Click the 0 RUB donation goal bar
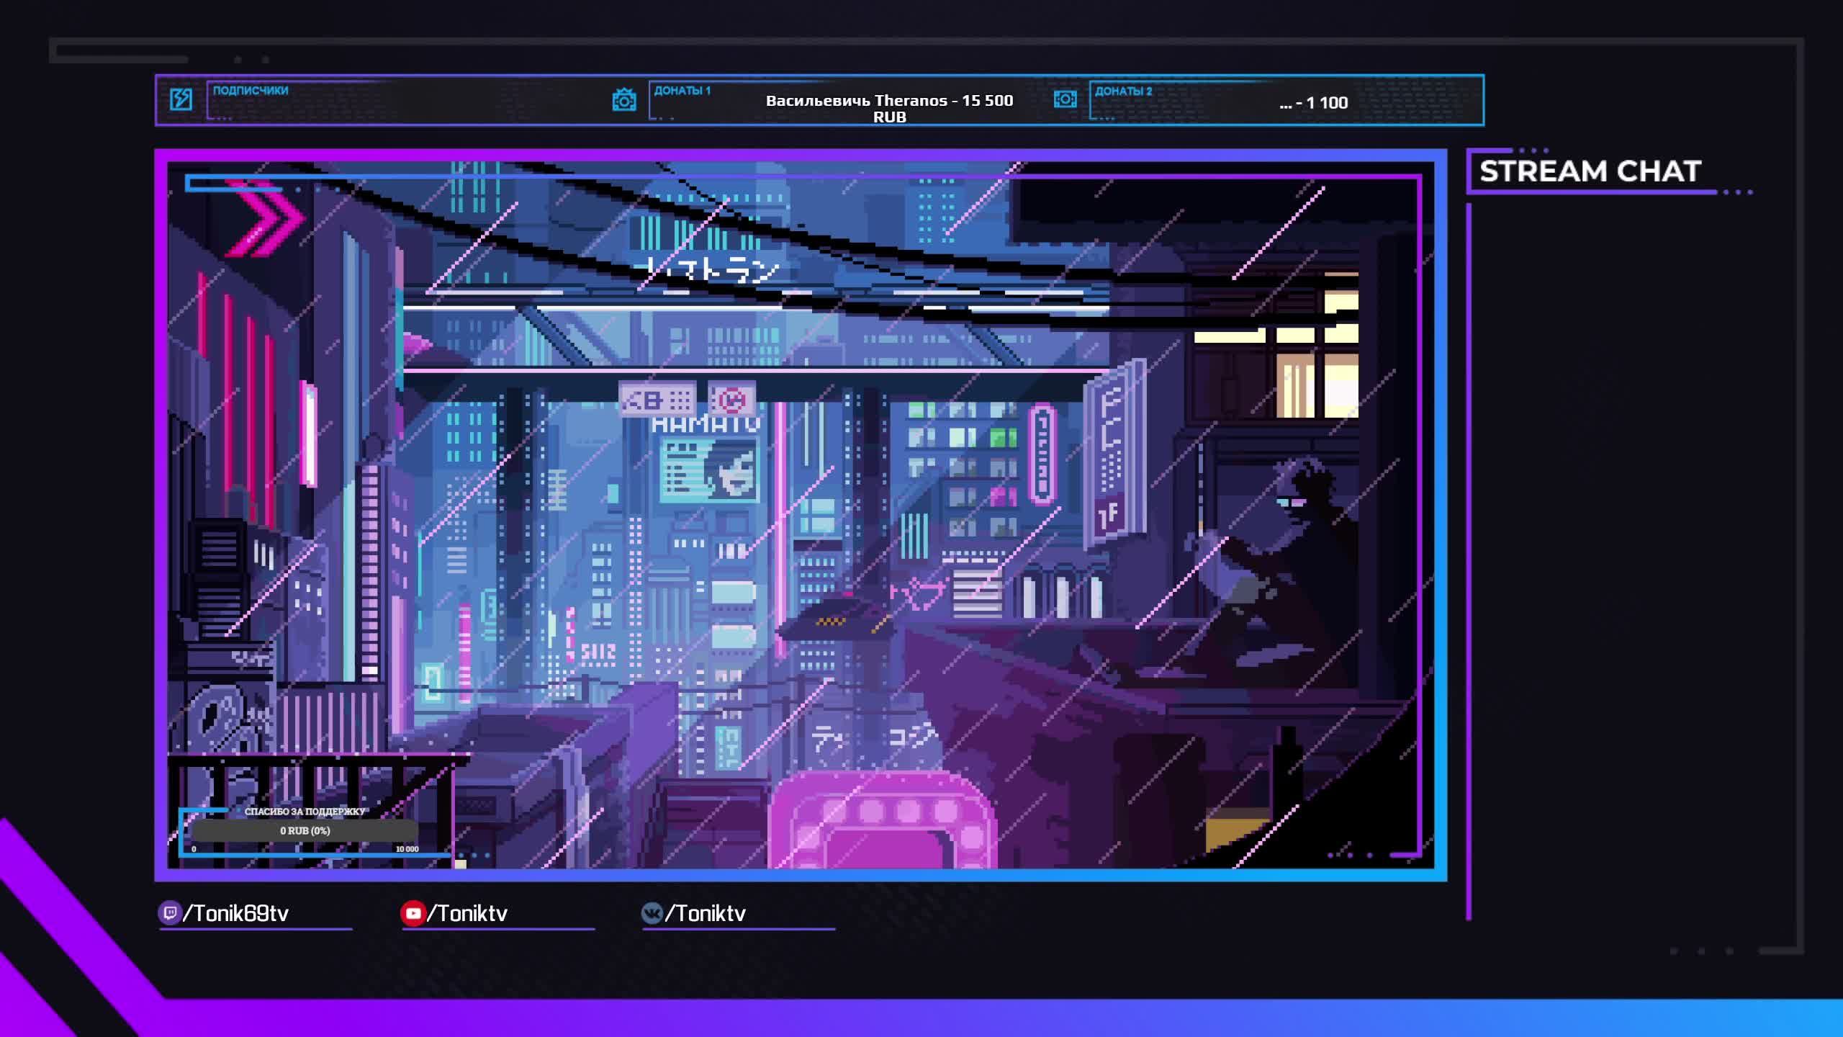The width and height of the screenshot is (1843, 1037). (305, 830)
